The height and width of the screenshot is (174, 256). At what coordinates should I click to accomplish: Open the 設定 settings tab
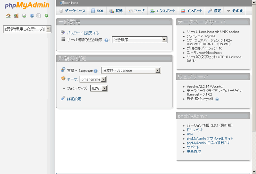pyautogui.click(x=214, y=11)
